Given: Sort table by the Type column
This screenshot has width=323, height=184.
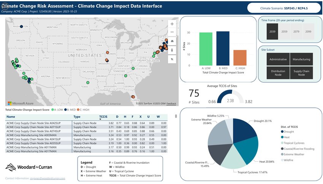Looking at the screenshot, I should (77, 116).
